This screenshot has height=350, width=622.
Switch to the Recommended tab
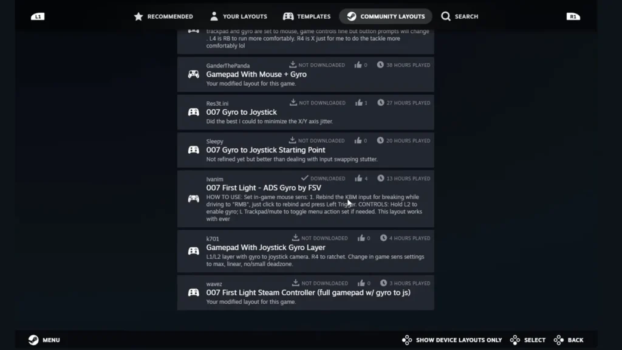point(163,16)
